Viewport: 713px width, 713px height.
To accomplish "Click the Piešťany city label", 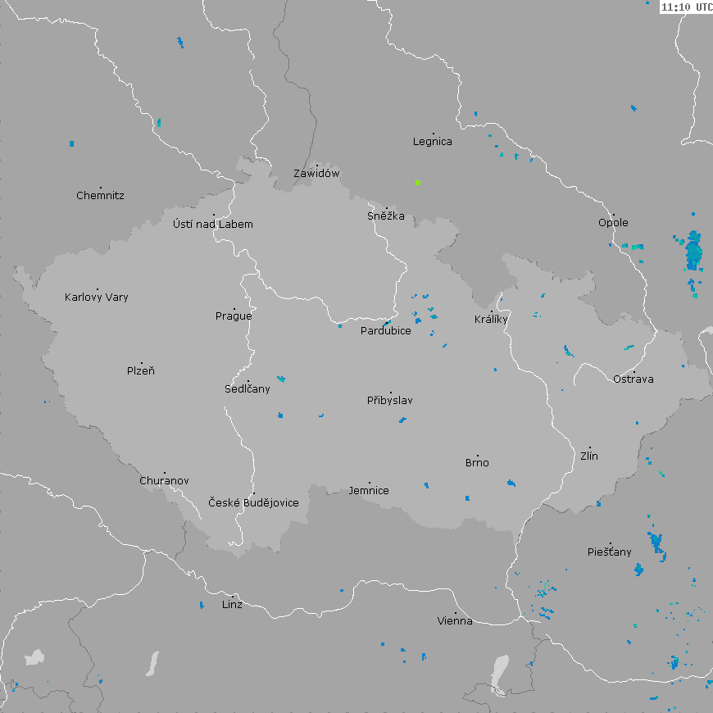I will coord(610,552).
